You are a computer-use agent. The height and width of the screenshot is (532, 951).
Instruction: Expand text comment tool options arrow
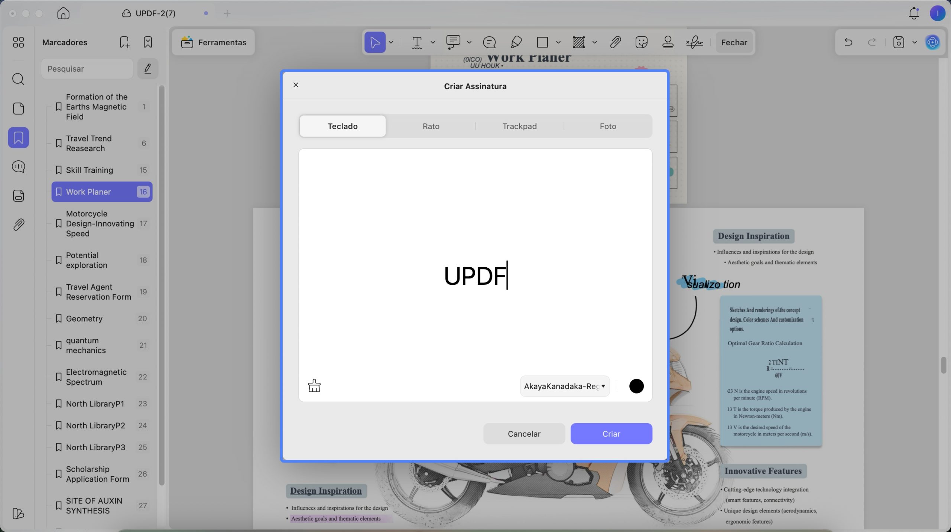point(469,42)
